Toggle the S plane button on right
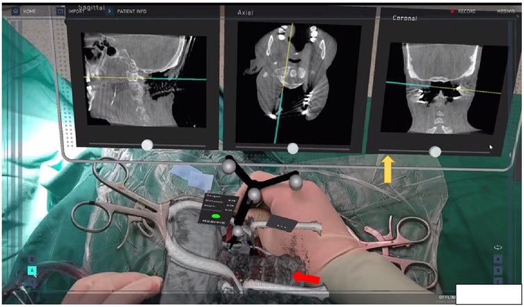 point(498,271)
